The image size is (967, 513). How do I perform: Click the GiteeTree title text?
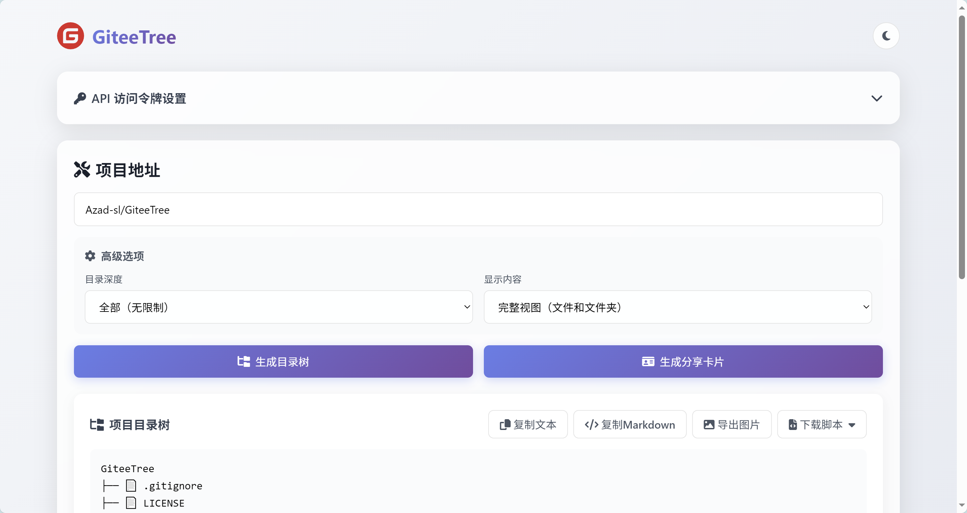coord(134,37)
